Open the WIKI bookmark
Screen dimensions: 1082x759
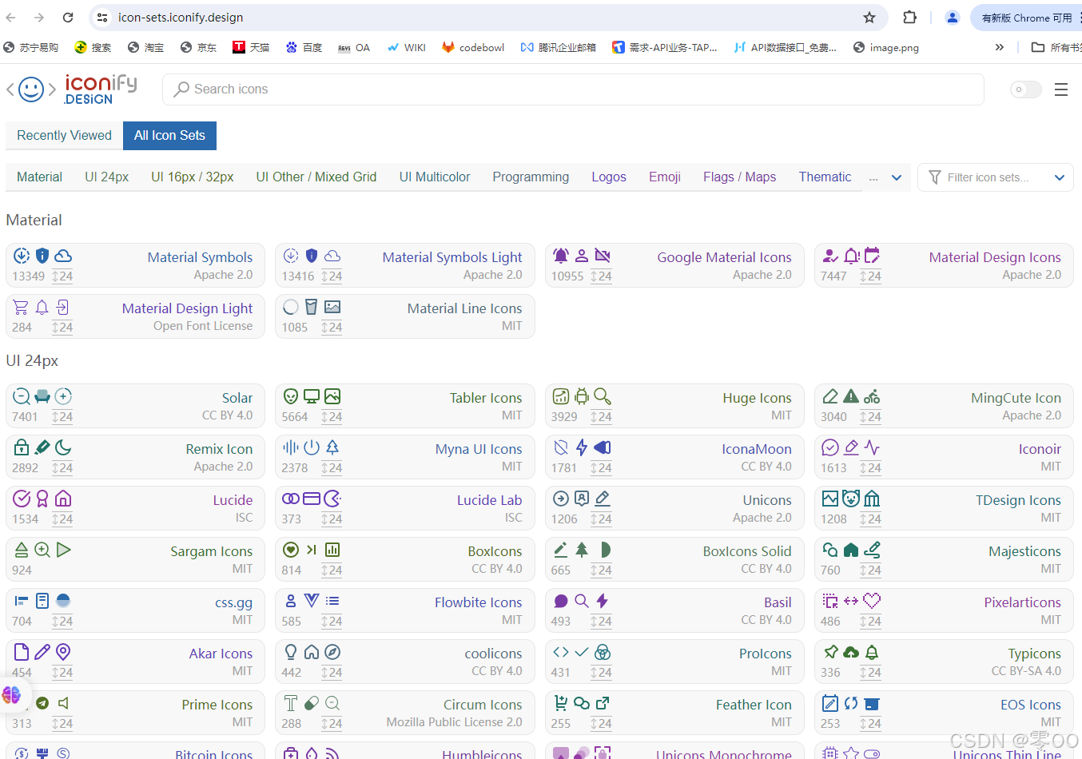(407, 47)
